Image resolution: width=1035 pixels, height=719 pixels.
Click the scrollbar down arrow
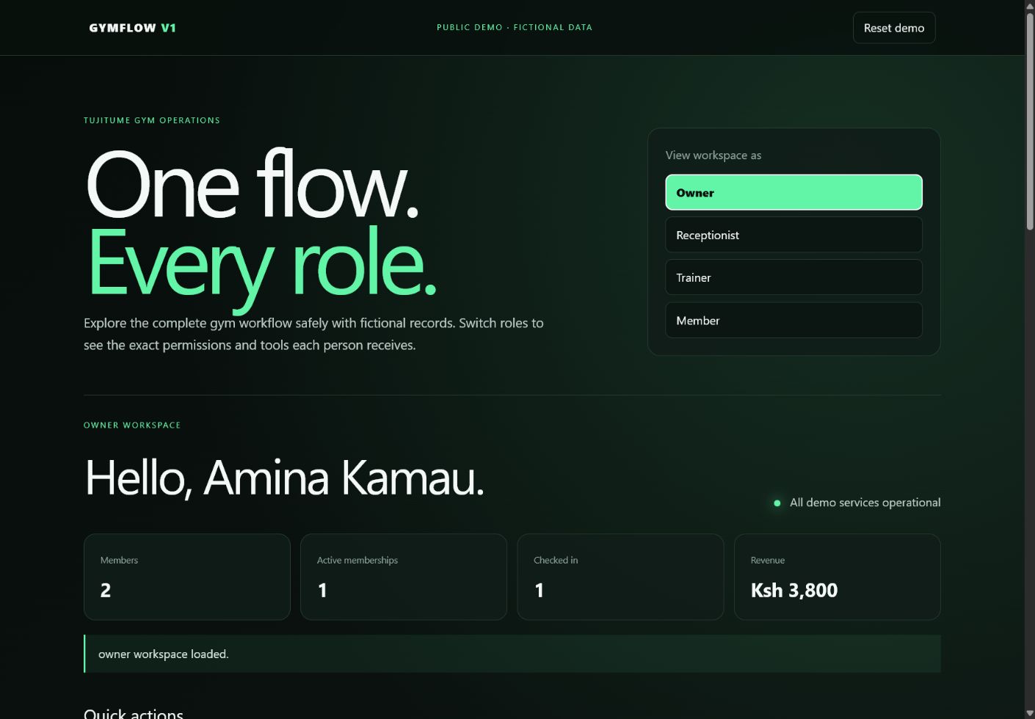(x=1030, y=713)
